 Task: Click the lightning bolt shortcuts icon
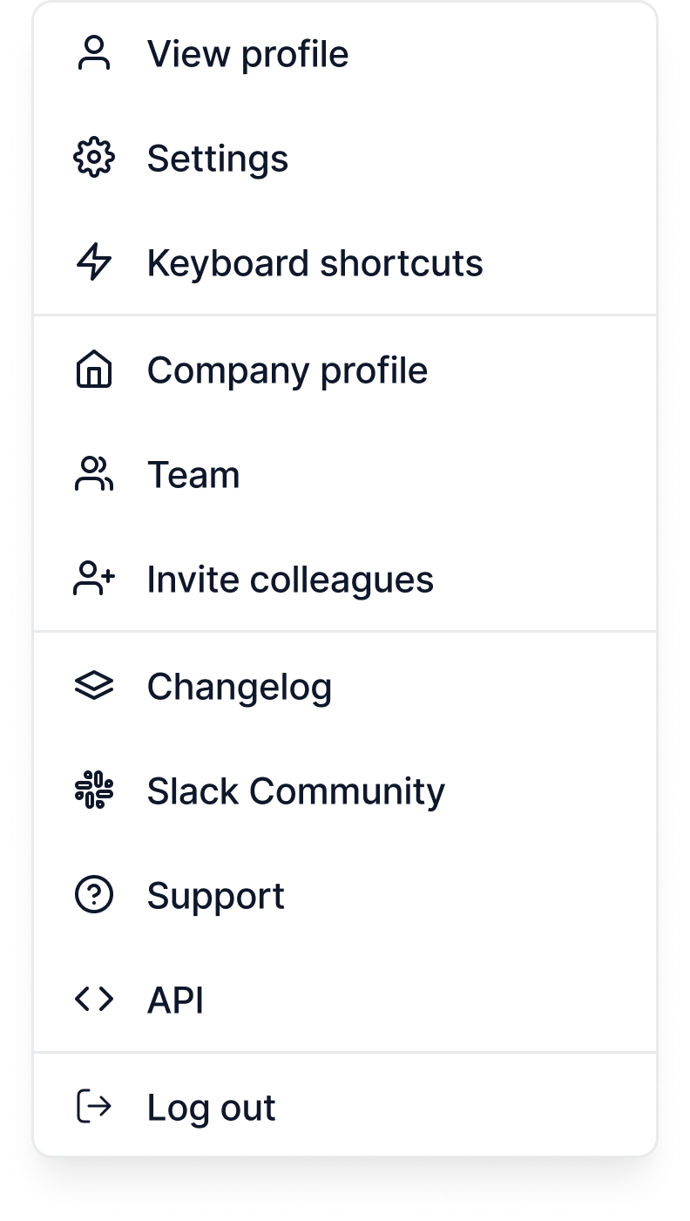[94, 263]
